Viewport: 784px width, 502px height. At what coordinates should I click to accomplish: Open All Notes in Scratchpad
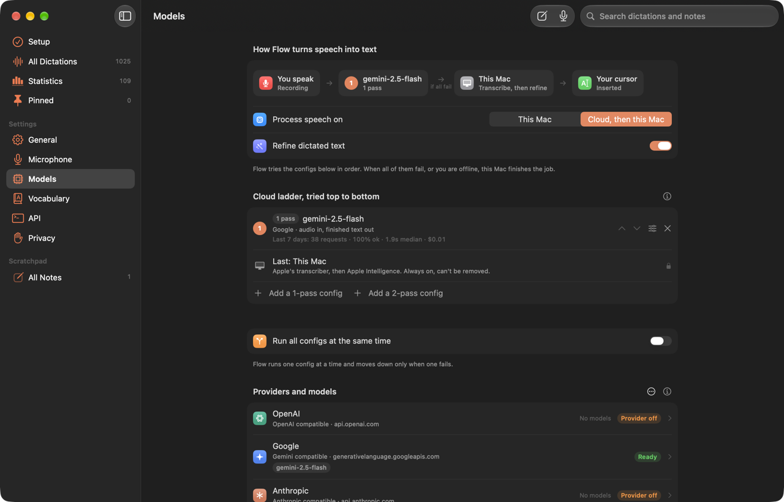coord(70,277)
